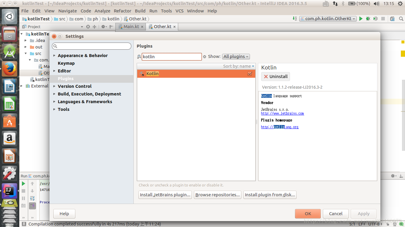
Task: Click Scroll from Source target icon
Action: point(88,27)
